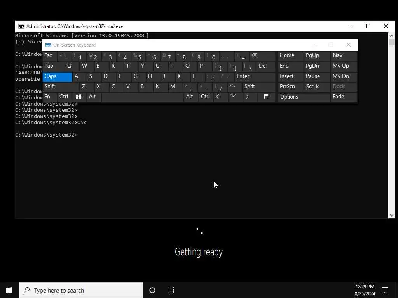Click the cmd window scroll down arrow
This screenshot has width=398, height=298.
tap(391, 215)
